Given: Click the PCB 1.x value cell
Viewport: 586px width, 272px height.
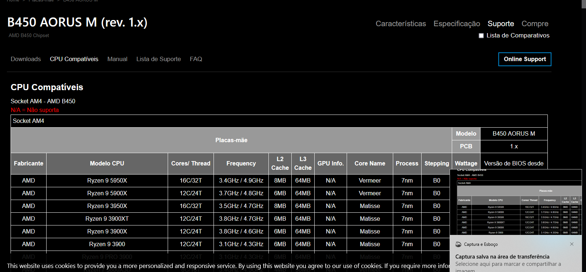Looking at the screenshot, I should point(514,147).
